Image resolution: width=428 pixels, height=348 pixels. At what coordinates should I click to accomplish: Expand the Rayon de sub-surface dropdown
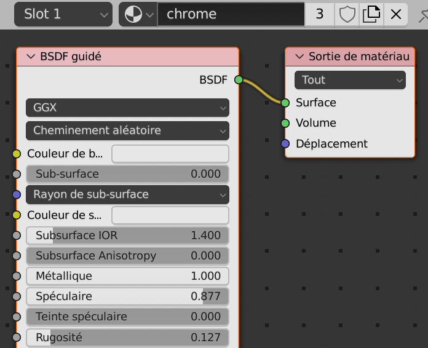127,194
